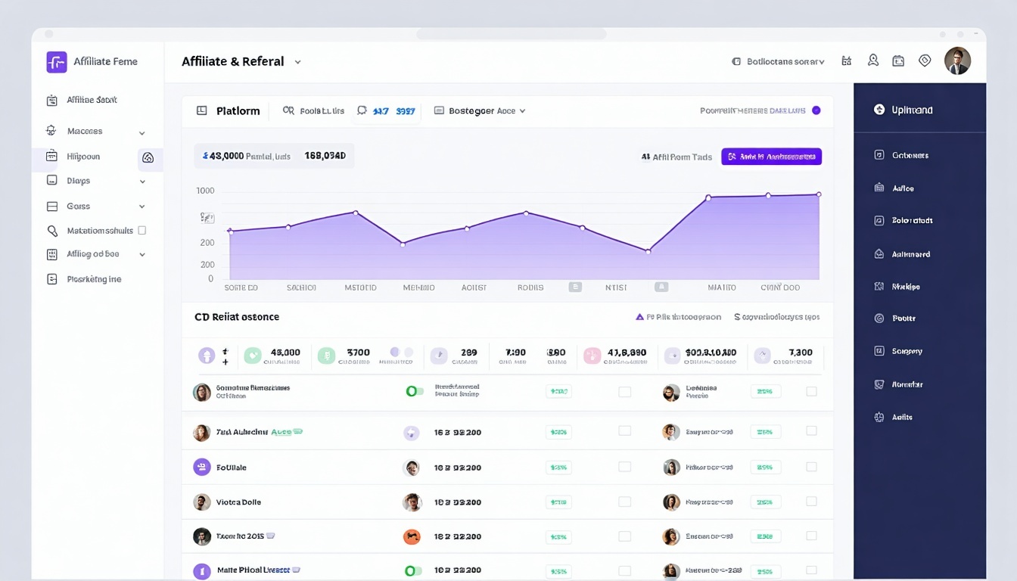Image resolution: width=1017 pixels, height=581 pixels.
Task: Open the calendar icon in top header
Action: coord(898,61)
